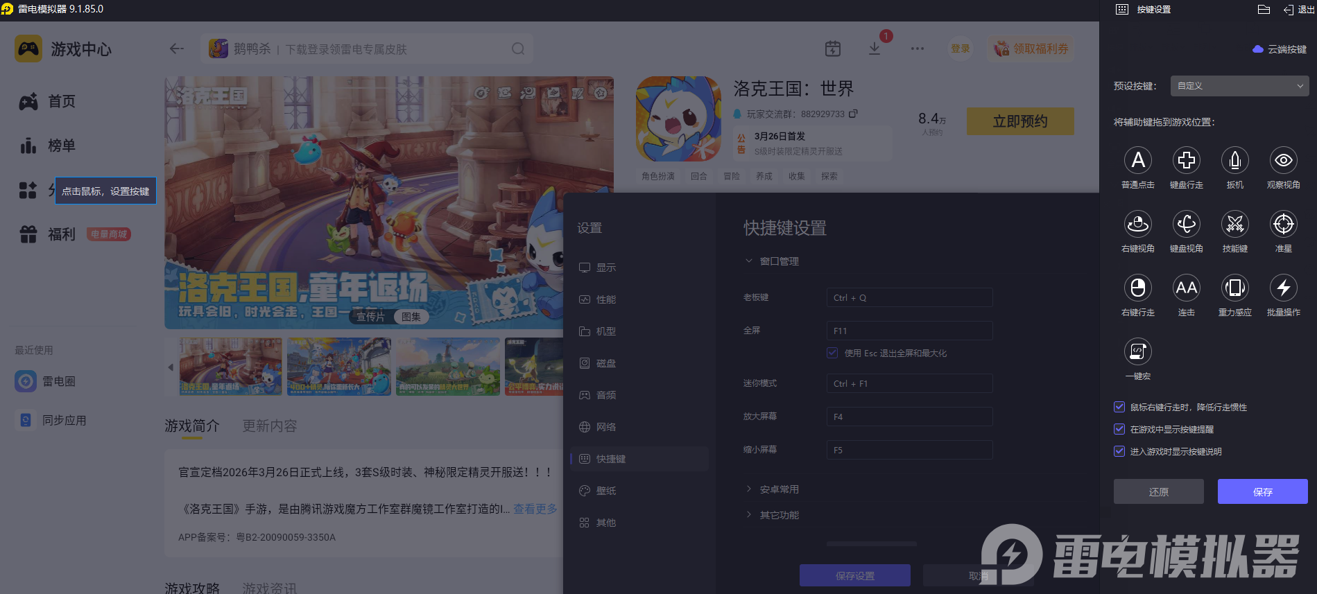1317x594 pixels.
Task: Switch to the 游戏攻略 tab
Action: click(x=191, y=588)
